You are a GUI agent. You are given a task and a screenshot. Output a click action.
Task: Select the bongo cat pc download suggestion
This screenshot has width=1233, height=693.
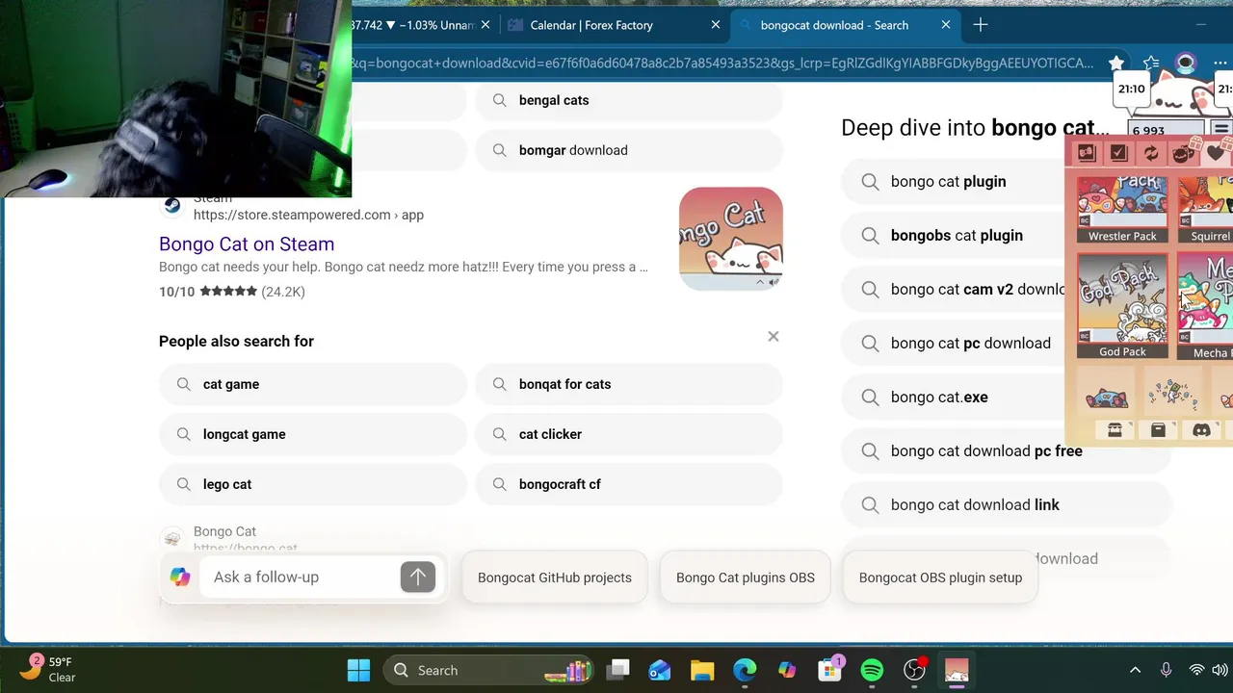(x=954, y=343)
